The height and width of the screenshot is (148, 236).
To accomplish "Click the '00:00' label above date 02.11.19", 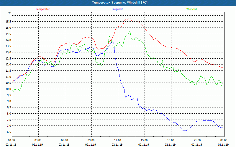I will point(11,140).
